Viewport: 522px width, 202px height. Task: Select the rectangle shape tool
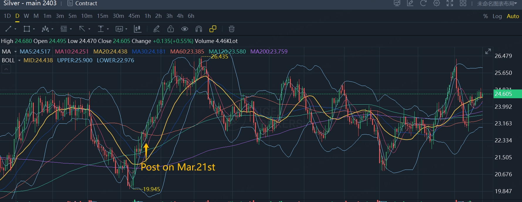(x=27, y=29)
